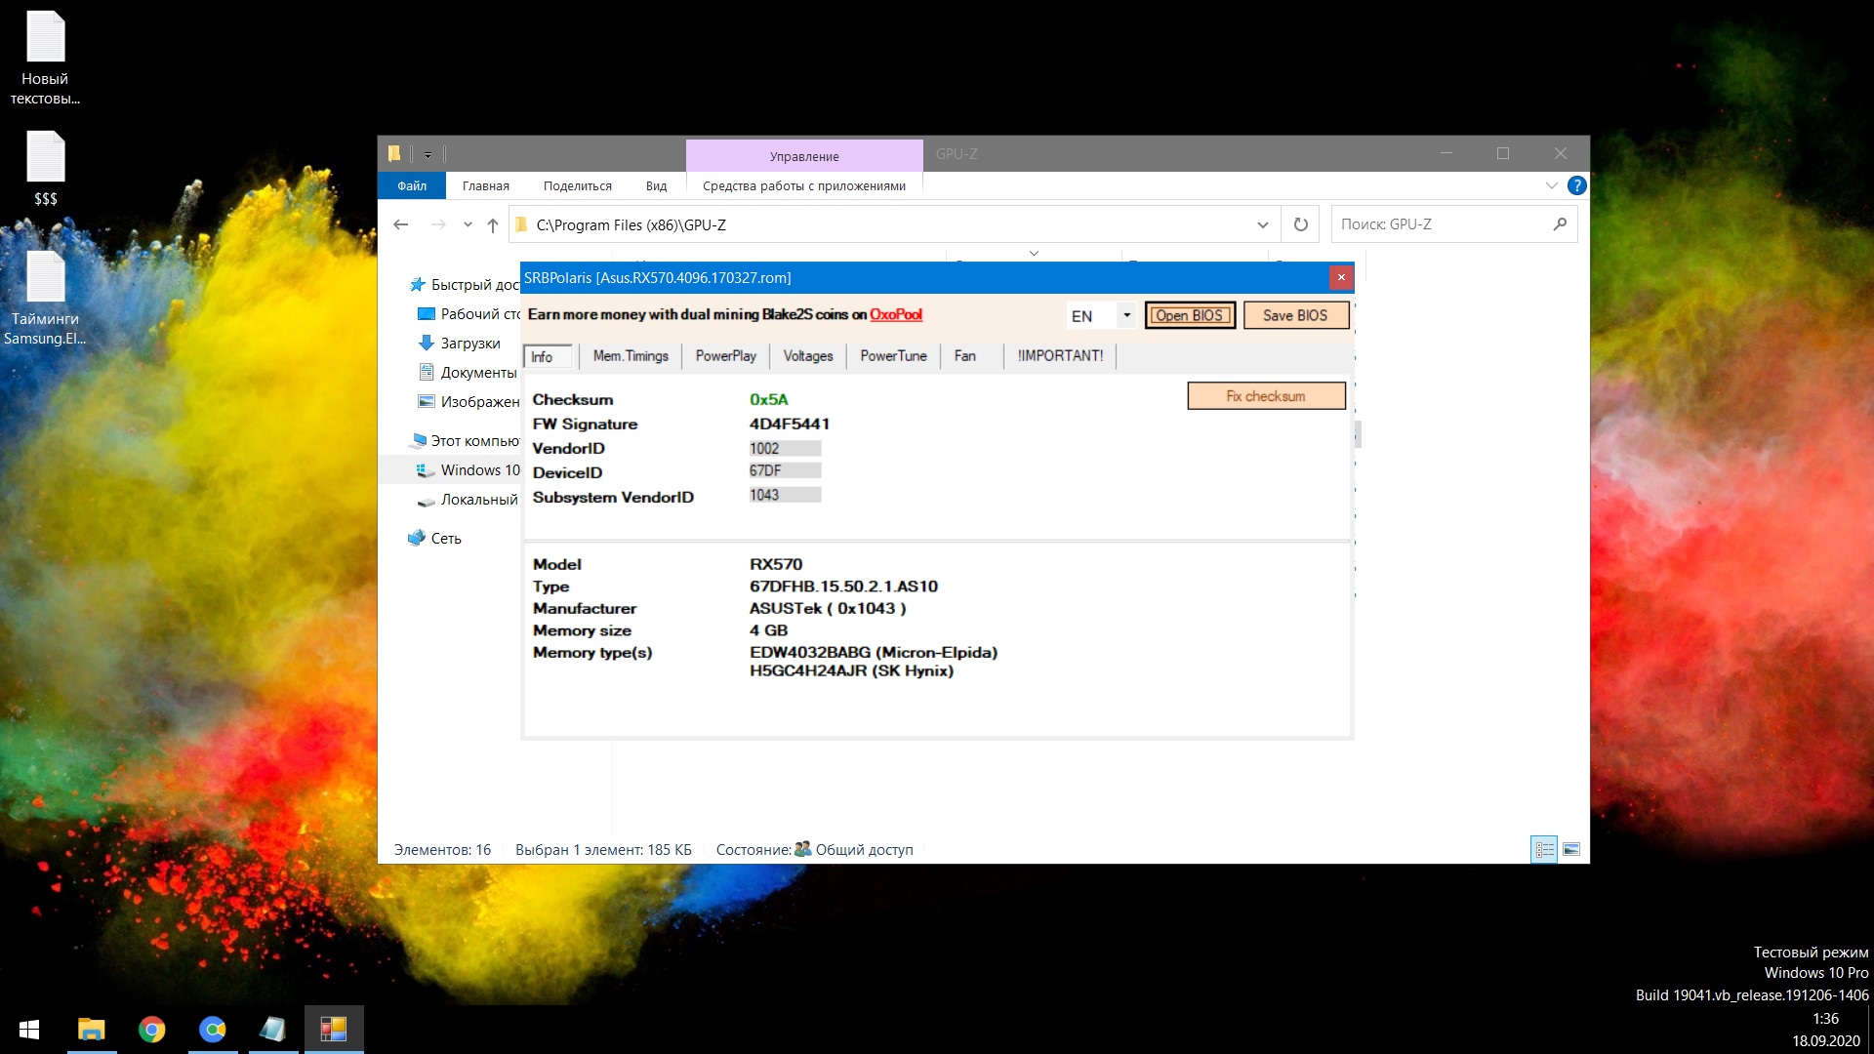Open recent locations dropdown arrow
The width and height of the screenshot is (1874, 1054).
click(x=468, y=225)
